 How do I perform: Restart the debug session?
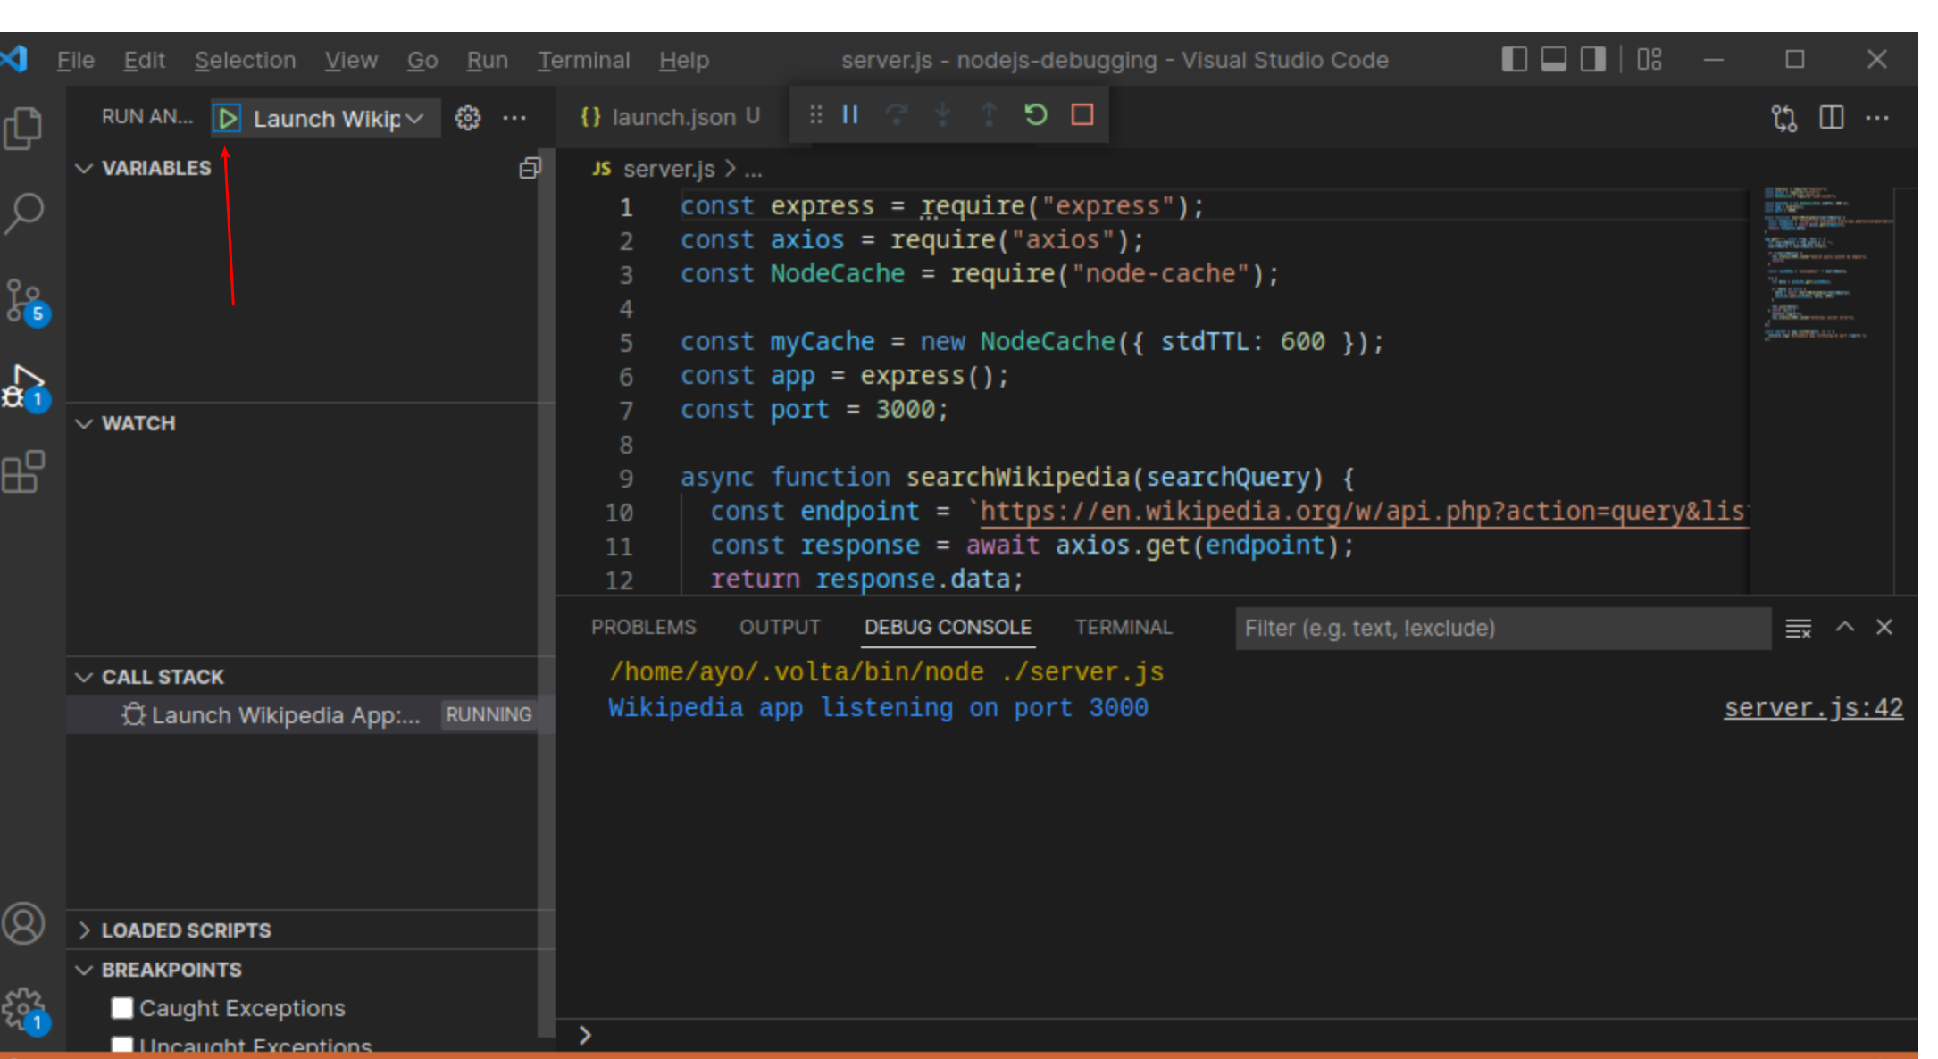point(1035,114)
